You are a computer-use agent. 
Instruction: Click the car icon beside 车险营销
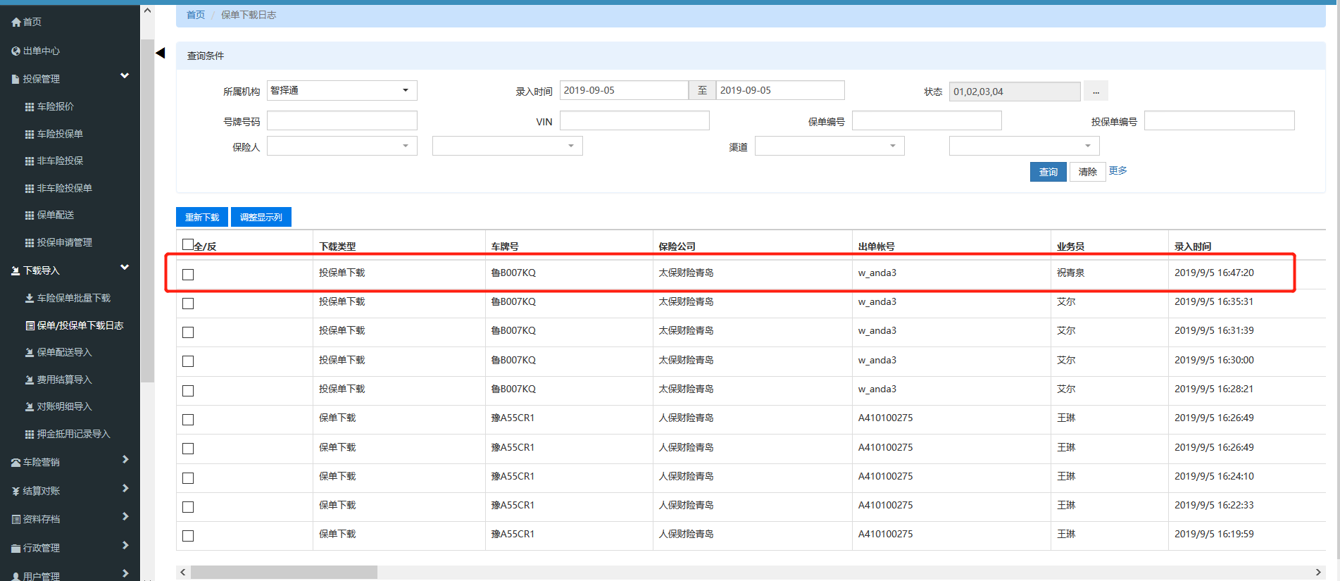pos(15,463)
